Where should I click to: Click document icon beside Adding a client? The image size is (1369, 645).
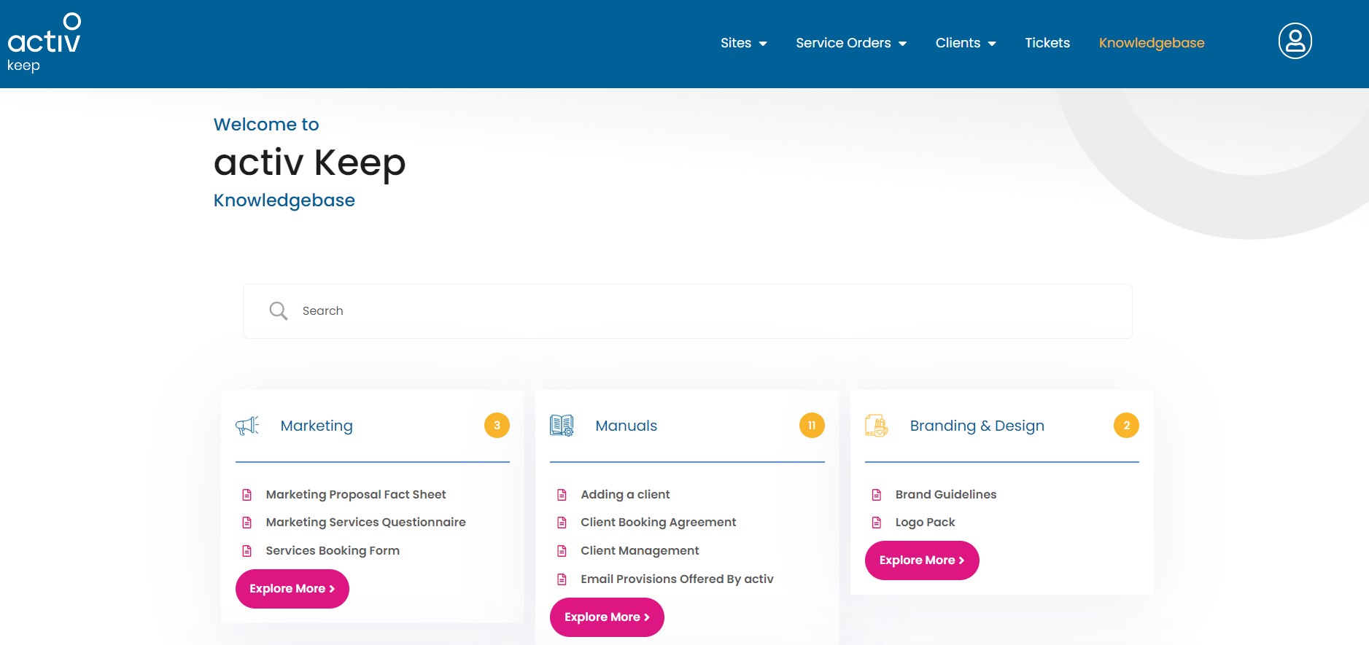562,495
